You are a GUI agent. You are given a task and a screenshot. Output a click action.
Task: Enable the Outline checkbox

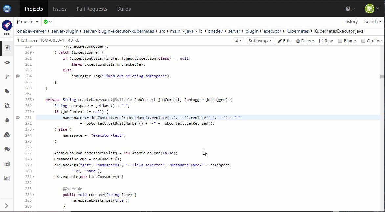[x=363, y=41]
